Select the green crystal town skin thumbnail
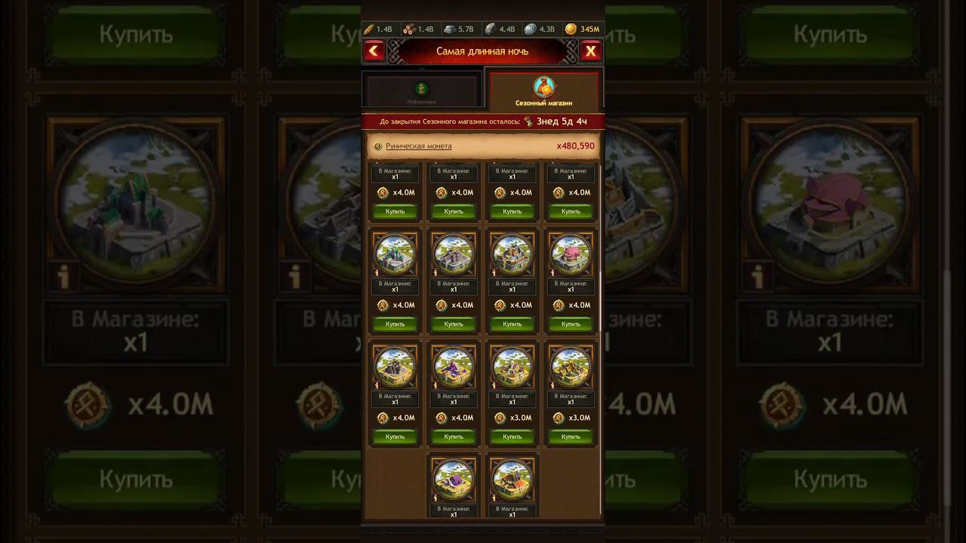This screenshot has width=966, height=543. [x=395, y=253]
